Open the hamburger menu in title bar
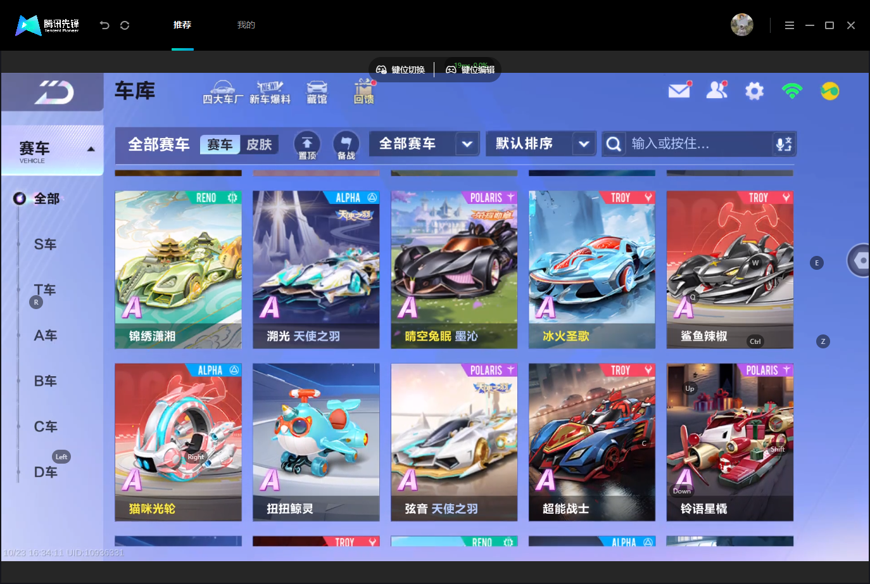870x584 pixels. tap(790, 25)
